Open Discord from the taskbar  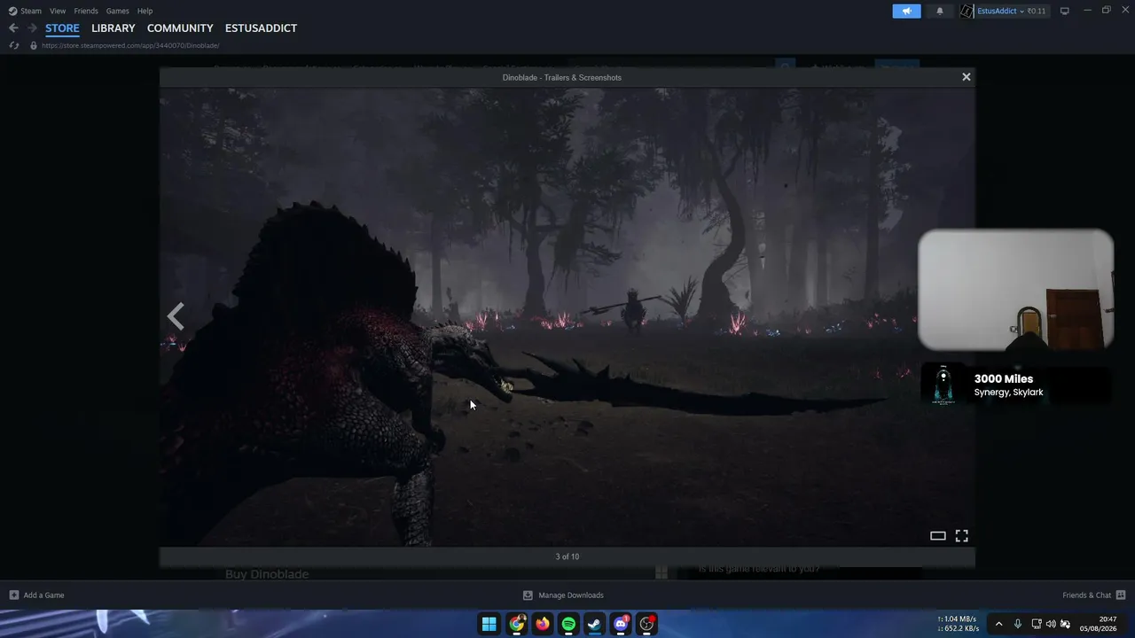point(622,624)
